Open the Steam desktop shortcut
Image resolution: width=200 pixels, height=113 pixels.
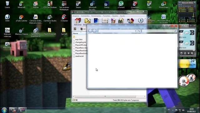pyautogui.click(x=78, y=5)
